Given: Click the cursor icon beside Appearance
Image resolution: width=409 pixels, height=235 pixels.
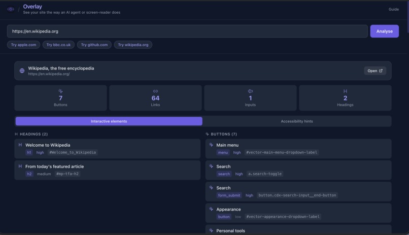Looking at the screenshot, I should coord(211,209).
